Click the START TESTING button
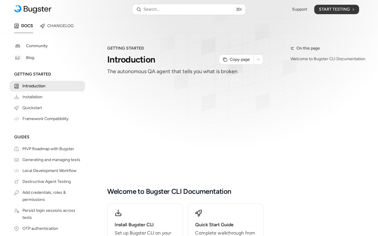The height and width of the screenshot is (236, 378). click(337, 9)
